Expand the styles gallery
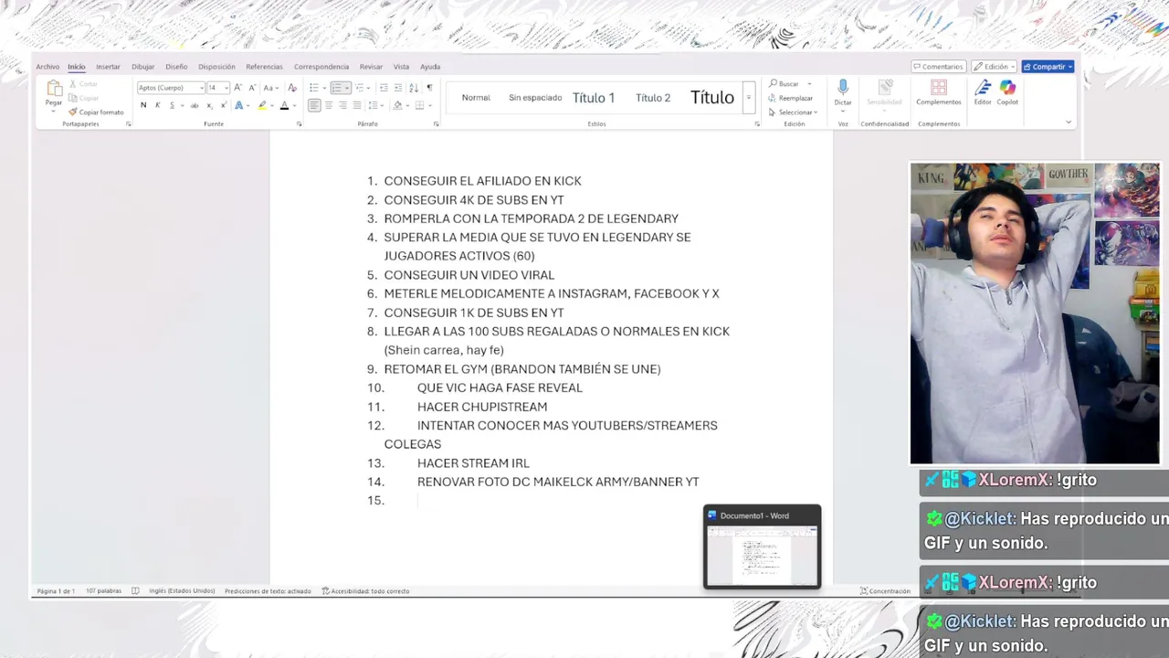1169x658 pixels. pyautogui.click(x=748, y=98)
